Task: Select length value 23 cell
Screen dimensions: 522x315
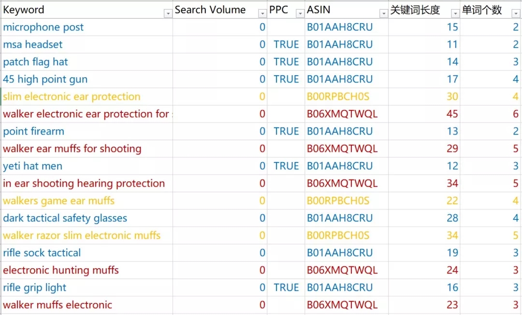Action: 424,305
